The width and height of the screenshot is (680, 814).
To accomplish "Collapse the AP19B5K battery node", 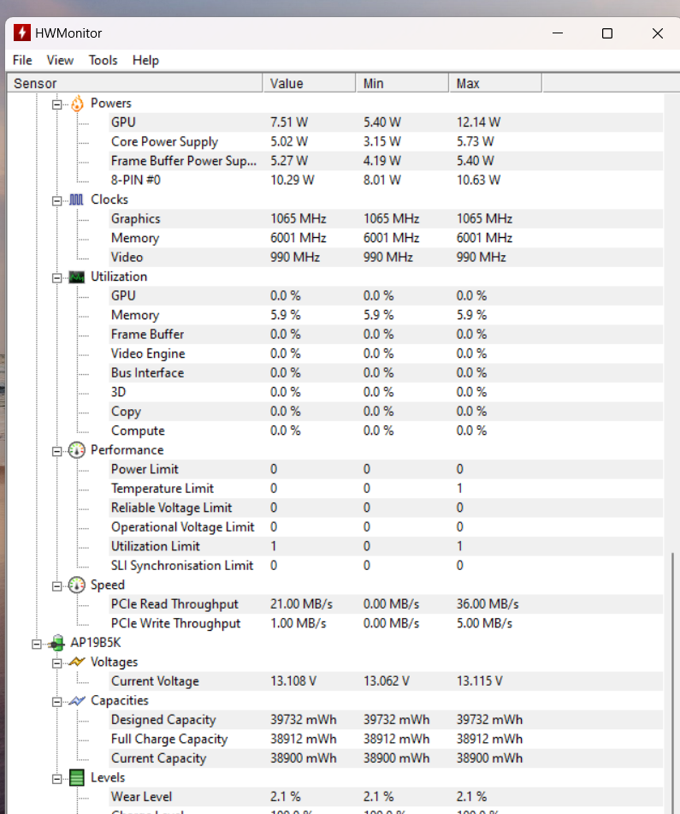I will [x=37, y=643].
